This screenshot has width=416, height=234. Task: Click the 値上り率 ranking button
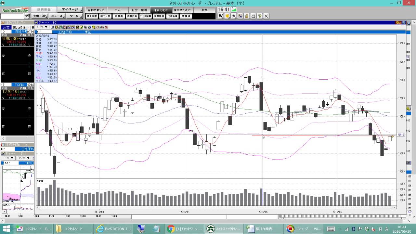[x=92, y=16]
